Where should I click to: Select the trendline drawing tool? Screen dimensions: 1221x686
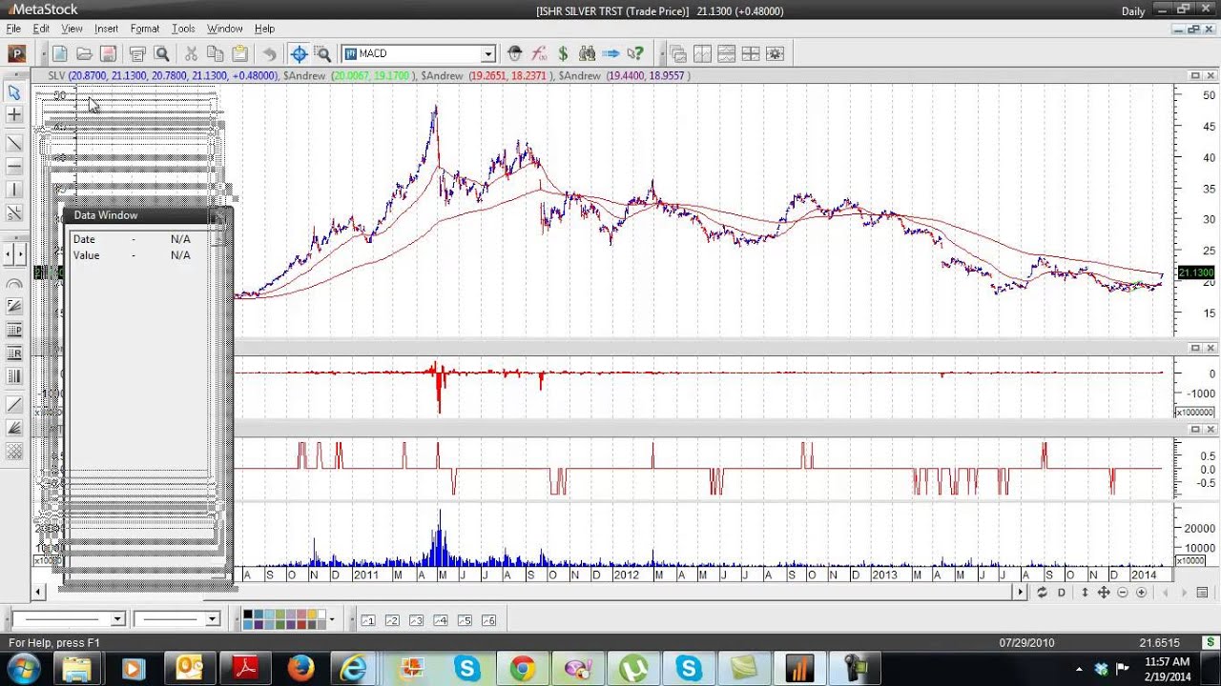click(14, 144)
